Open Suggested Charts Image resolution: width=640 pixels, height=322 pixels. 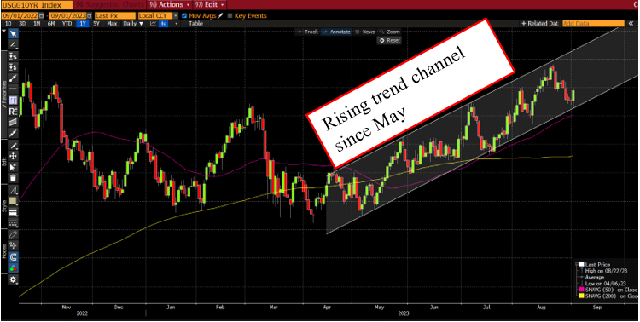tap(111, 5)
